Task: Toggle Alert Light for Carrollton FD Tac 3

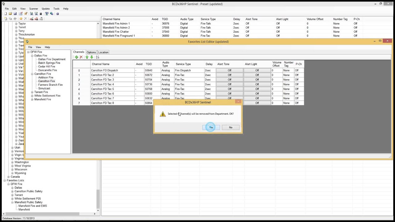Action: point(257,80)
